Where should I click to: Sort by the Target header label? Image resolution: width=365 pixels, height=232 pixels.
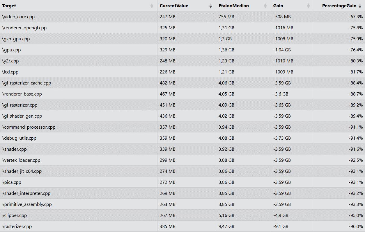click(x=9, y=6)
